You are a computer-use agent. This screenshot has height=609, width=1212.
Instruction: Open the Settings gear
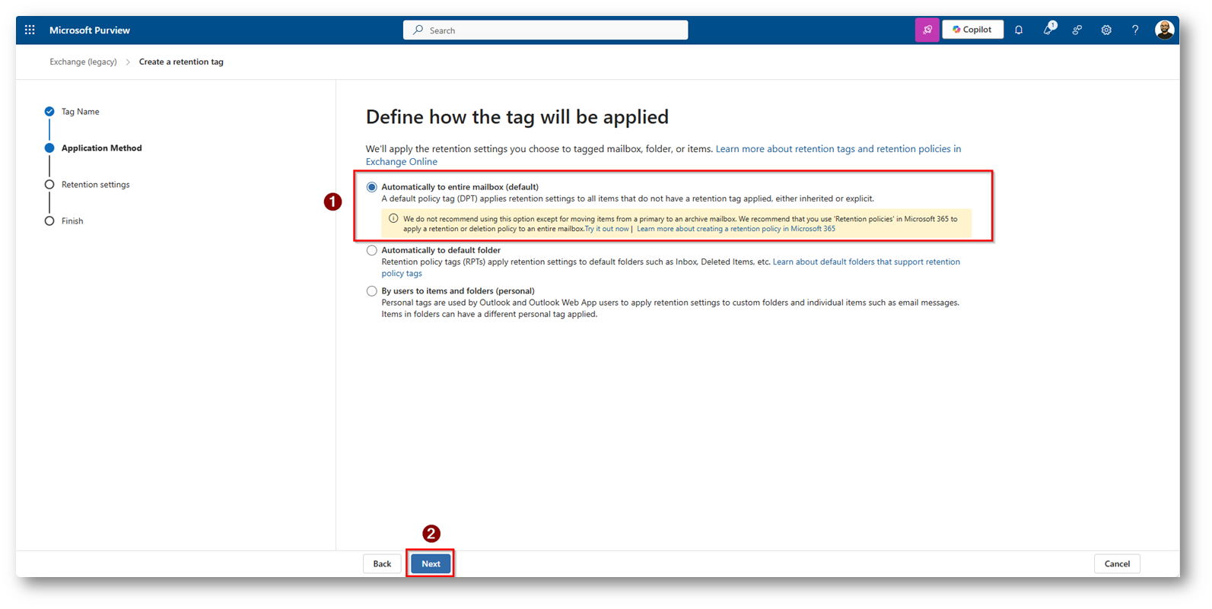(x=1106, y=30)
